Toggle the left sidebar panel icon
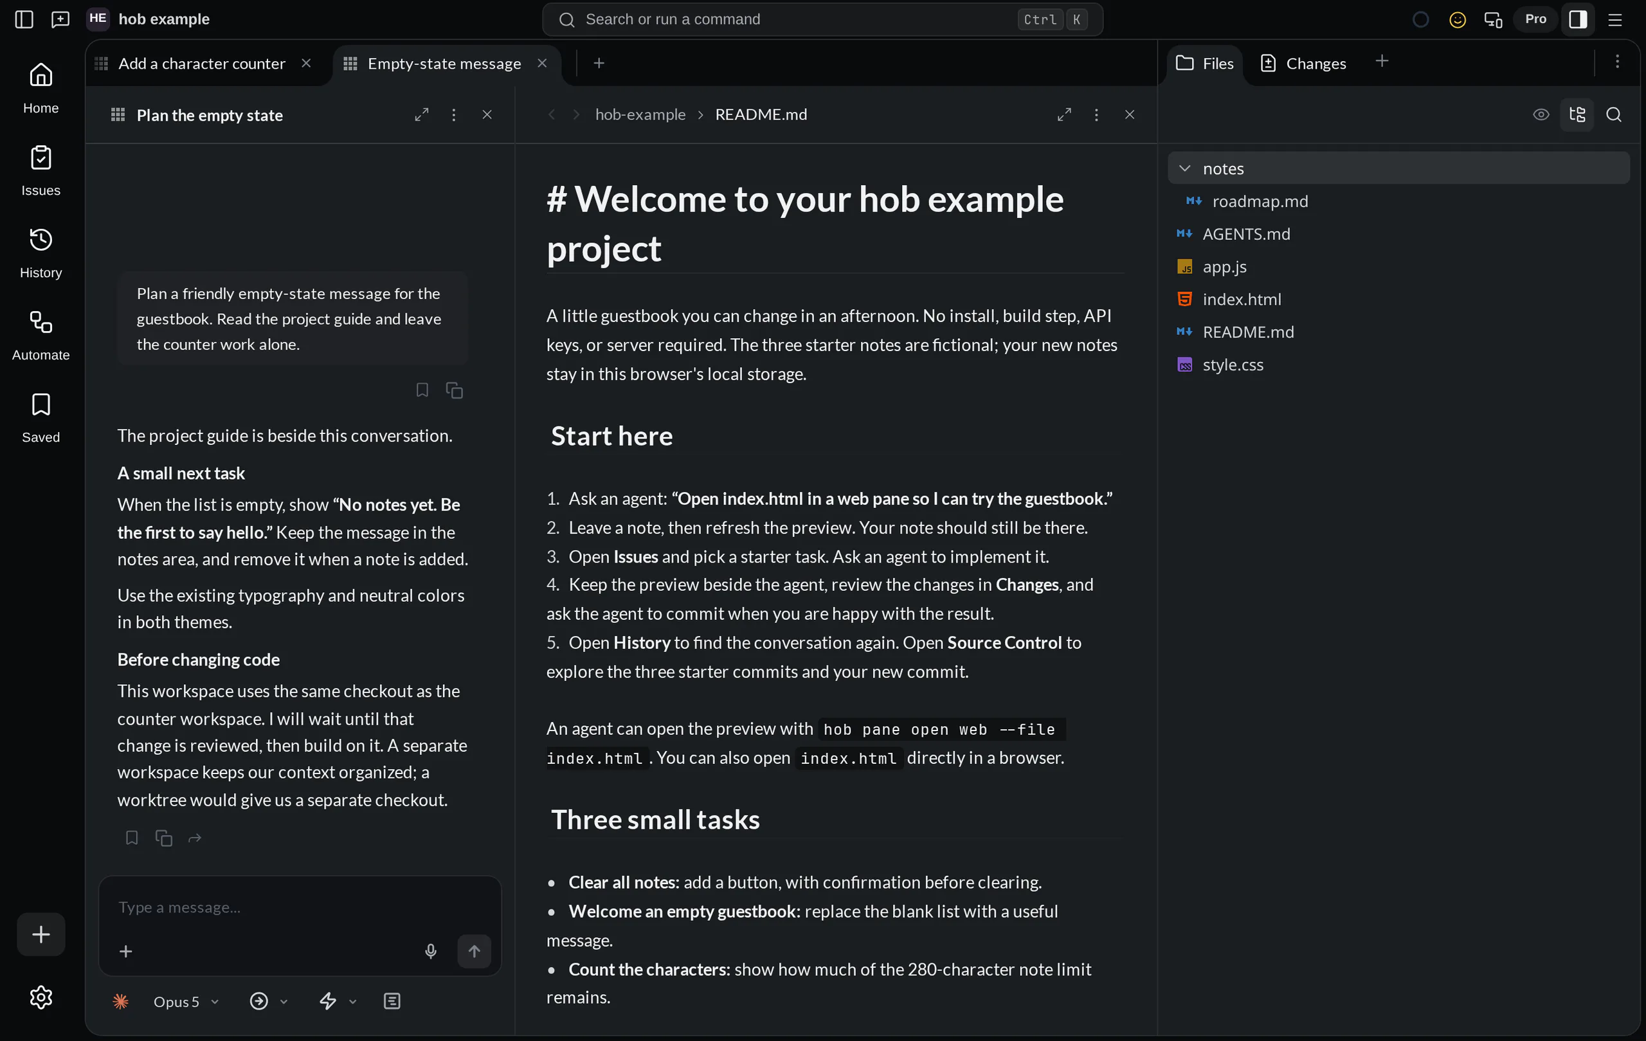This screenshot has height=1041, width=1646. (24, 19)
